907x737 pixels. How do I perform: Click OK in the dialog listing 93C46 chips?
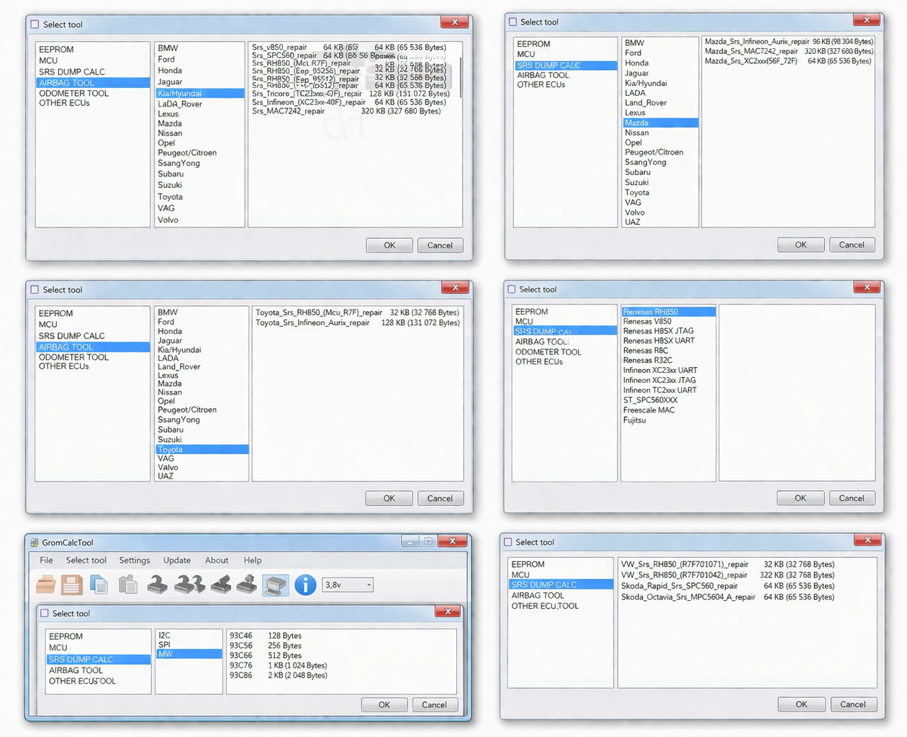pos(384,705)
